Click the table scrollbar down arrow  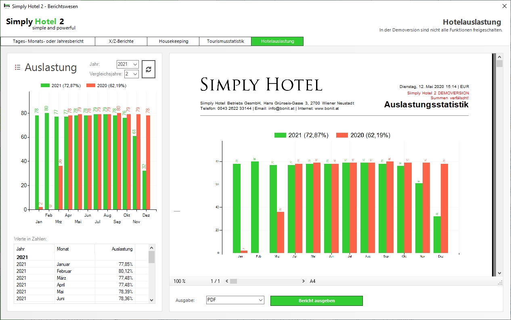click(x=151, y=300)
